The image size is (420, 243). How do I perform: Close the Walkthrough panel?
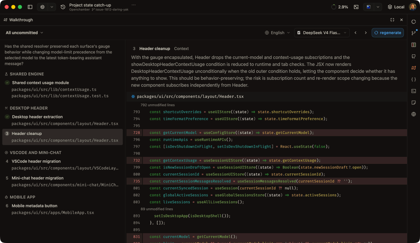[x=401, y=20]
